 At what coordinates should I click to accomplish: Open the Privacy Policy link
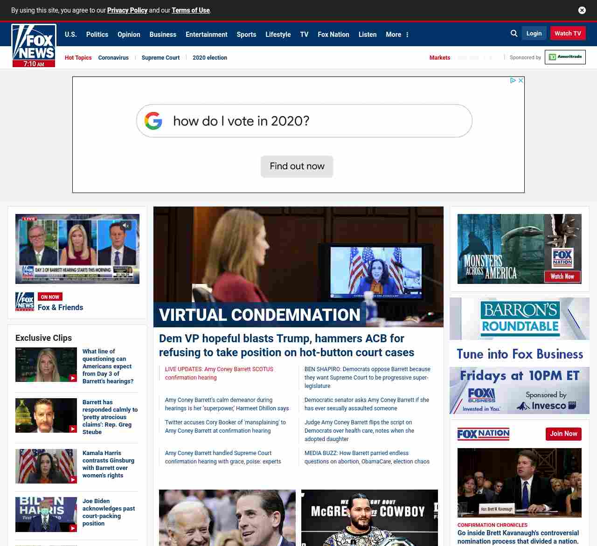point(127,10)
